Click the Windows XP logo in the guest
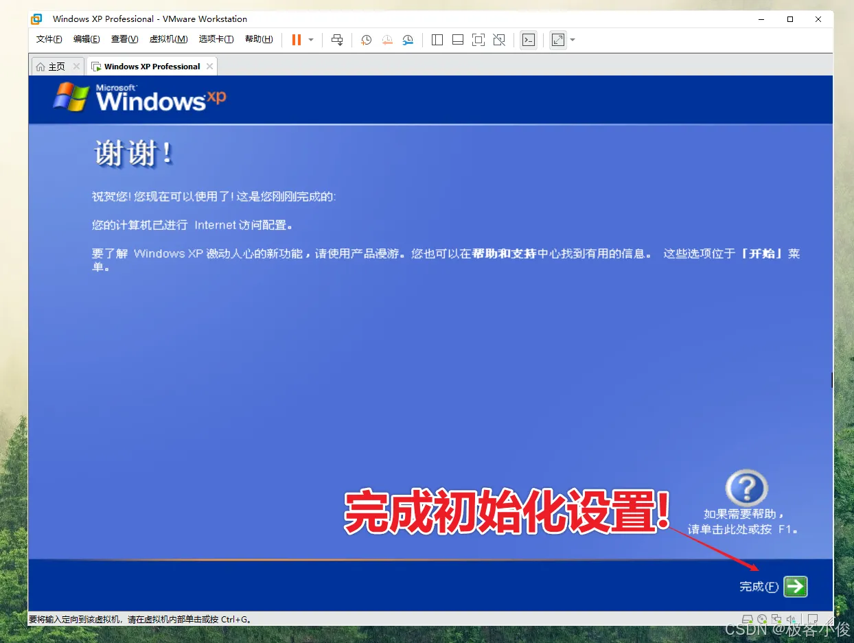Viewport: 854px width, 643px height. (x=139, y=97)
